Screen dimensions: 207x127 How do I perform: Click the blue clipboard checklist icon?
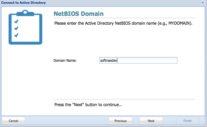(25, 27)
